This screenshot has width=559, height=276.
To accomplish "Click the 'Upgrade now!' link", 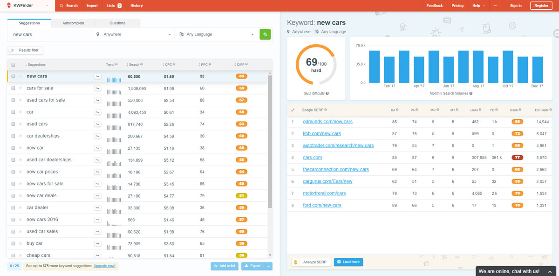I will 105,266.
